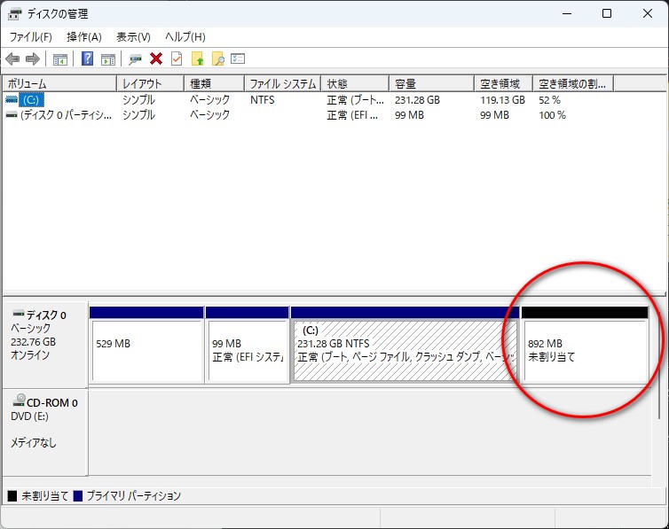Sort by the ボリューム column header
This screenshot has width=669, height=529.
tap(59, 83)
